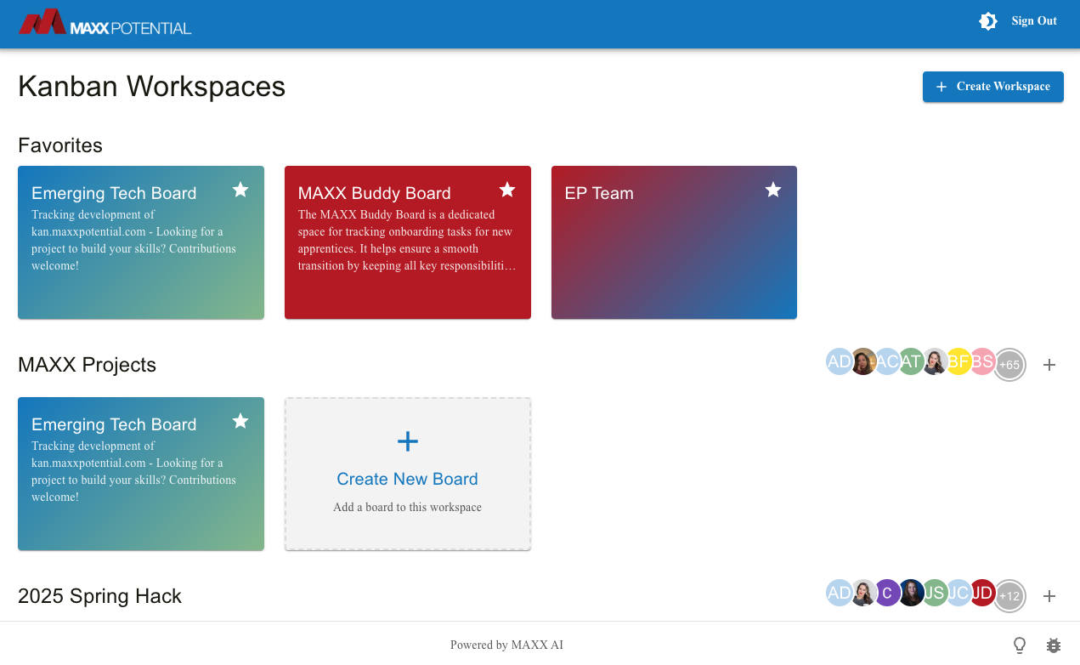
Task: Expand the +12 hidden members avatar
Action: pos(1009,596)
